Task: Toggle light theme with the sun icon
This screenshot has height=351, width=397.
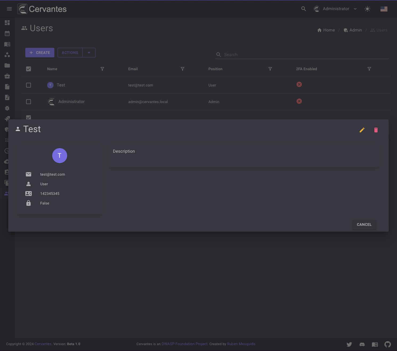Action: click(x=367, y=9)
